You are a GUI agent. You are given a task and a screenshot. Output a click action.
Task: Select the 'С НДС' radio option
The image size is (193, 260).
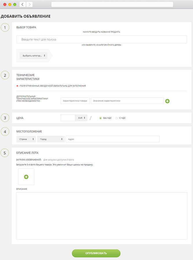(x=117, y=118)
